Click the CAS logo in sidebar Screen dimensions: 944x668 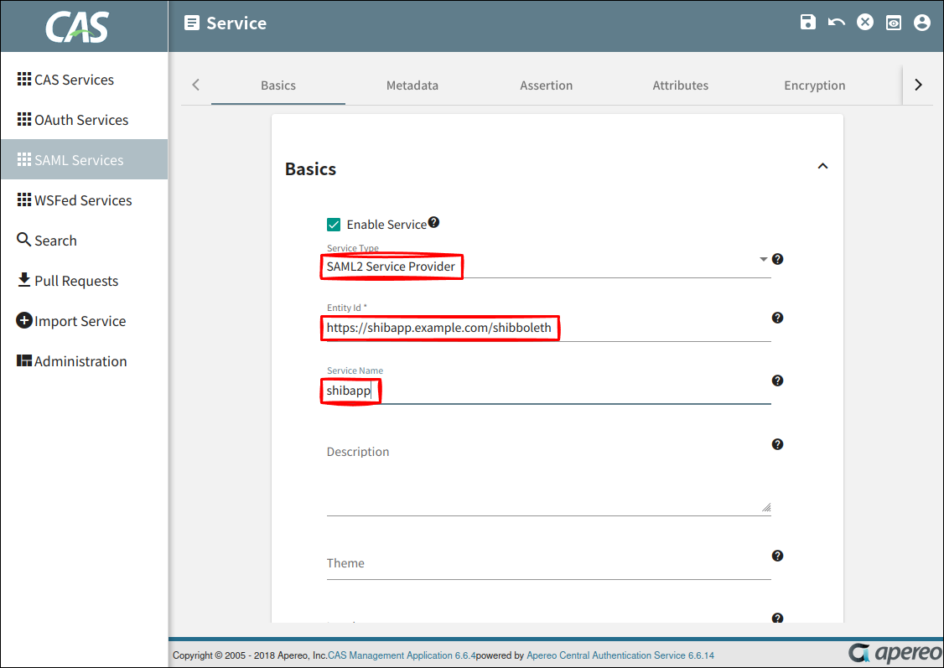pyautogui.click(x=77, y=27)
